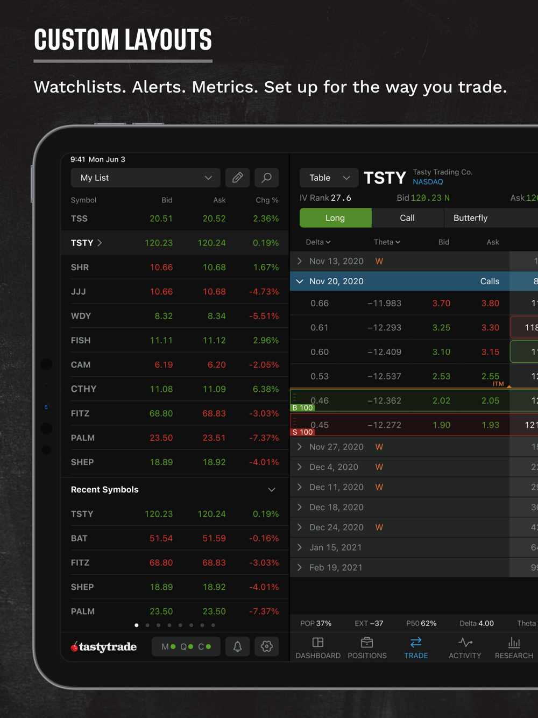Screen dimensions: 538x718
Task: Collapse the Nov 20, 2020 expiration
Action: click(300, 281)
